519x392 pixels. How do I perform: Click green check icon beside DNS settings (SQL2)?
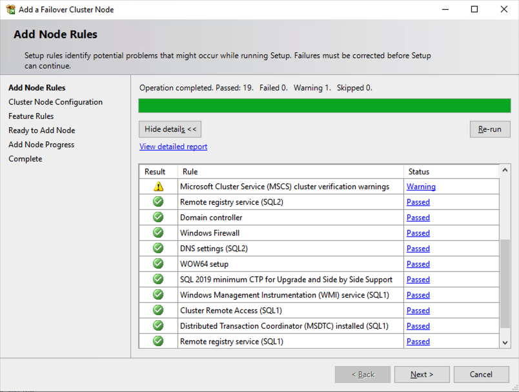point(158,249)
